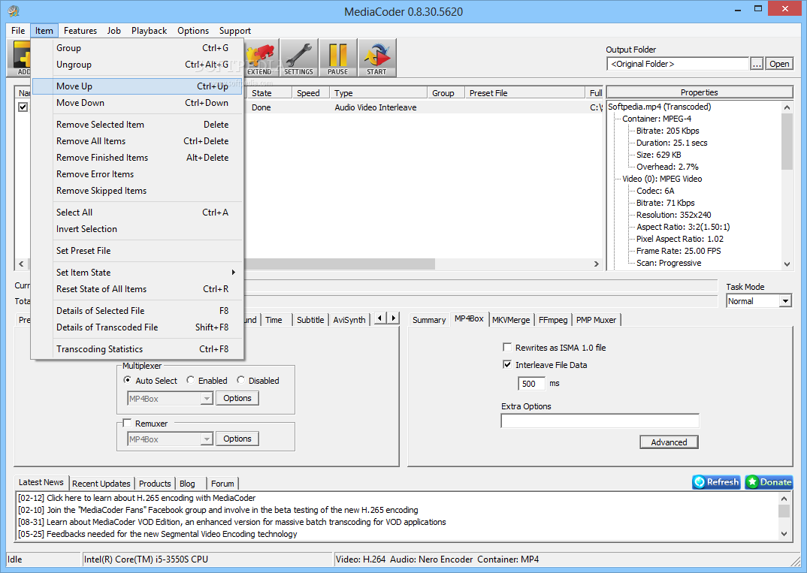807x573 pixels.
Task: Click the interleave 500 ms field
Action: pyautogui.click(x=530, y=383)
